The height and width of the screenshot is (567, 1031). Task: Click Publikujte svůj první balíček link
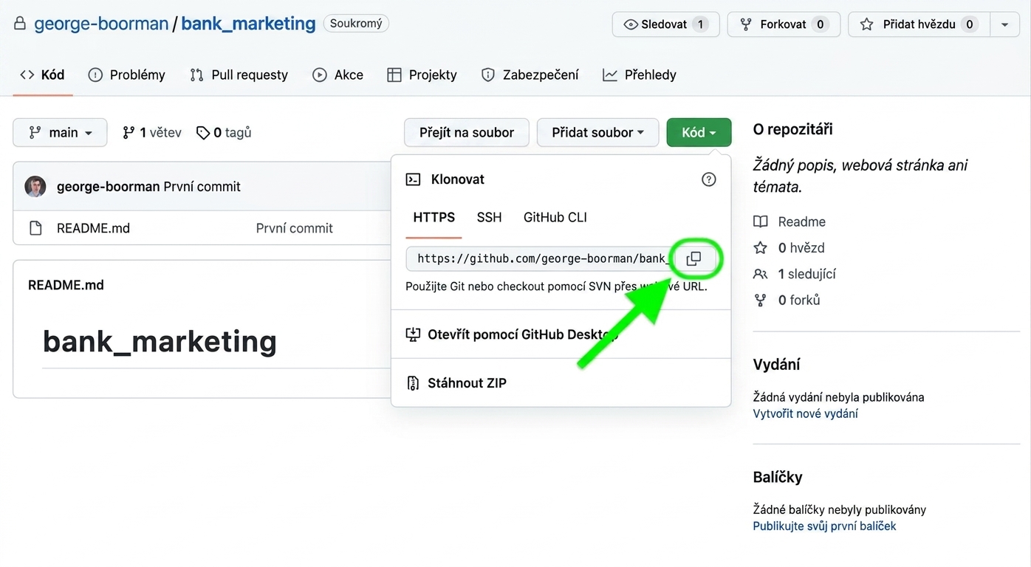[824, 526]
